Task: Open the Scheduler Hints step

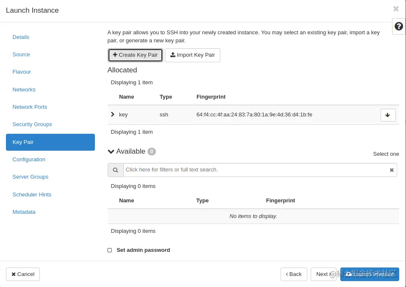Action: (32, 195)
